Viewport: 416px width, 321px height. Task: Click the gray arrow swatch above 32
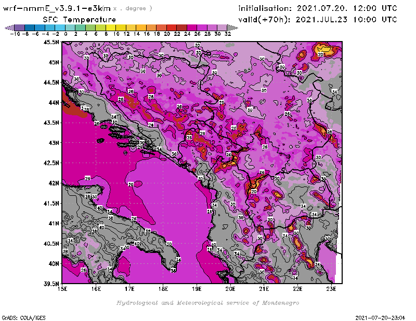(x=232, y=28)
